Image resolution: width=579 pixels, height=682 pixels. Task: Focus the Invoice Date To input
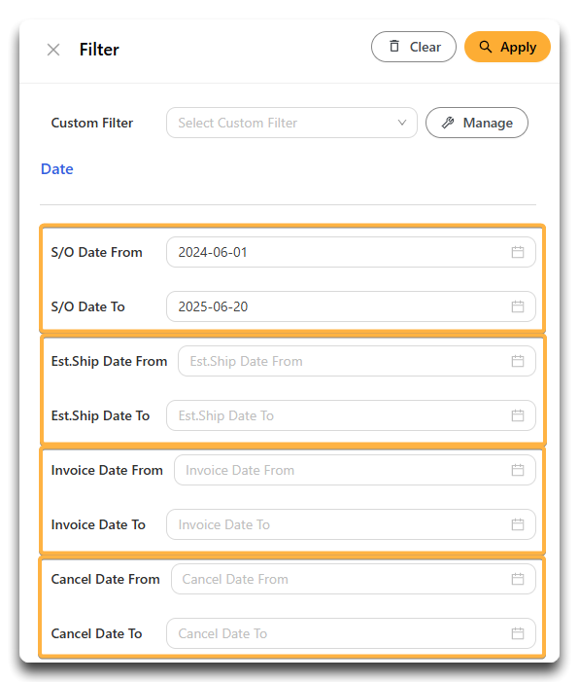pyautogui.click(x=351, y=524)
